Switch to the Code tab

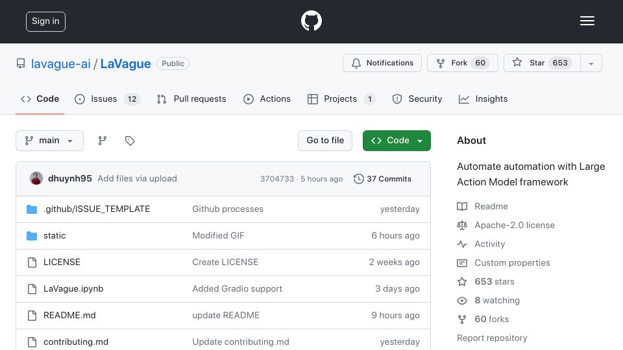pos(40,99)
